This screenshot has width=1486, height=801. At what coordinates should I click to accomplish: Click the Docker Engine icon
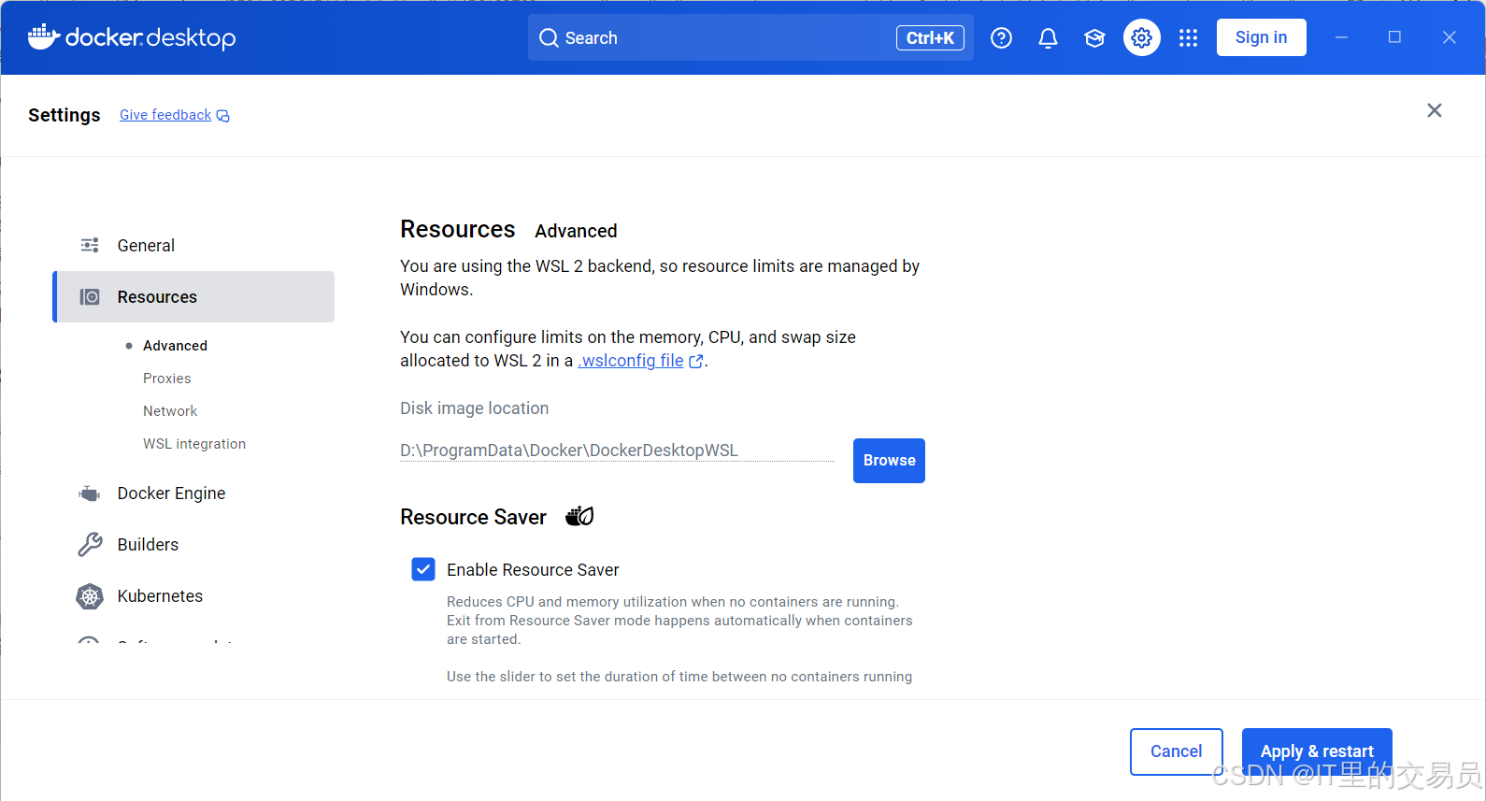pos(90,493)
